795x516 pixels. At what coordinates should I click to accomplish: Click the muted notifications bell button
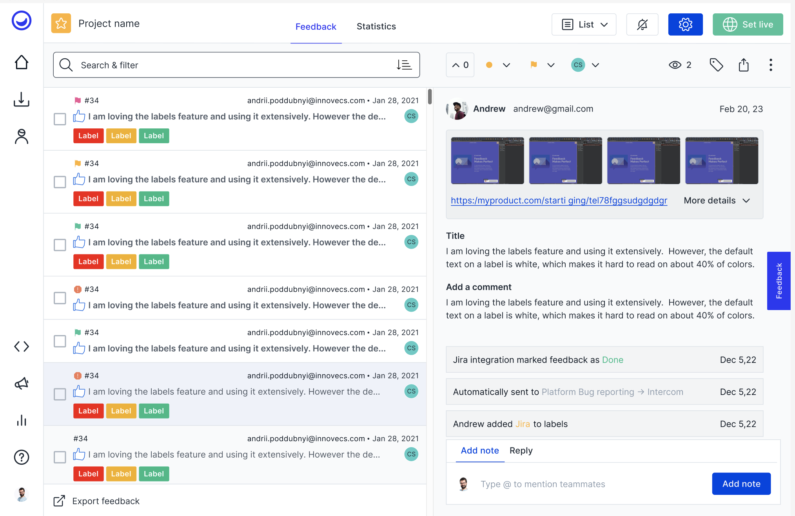[642, 25]
